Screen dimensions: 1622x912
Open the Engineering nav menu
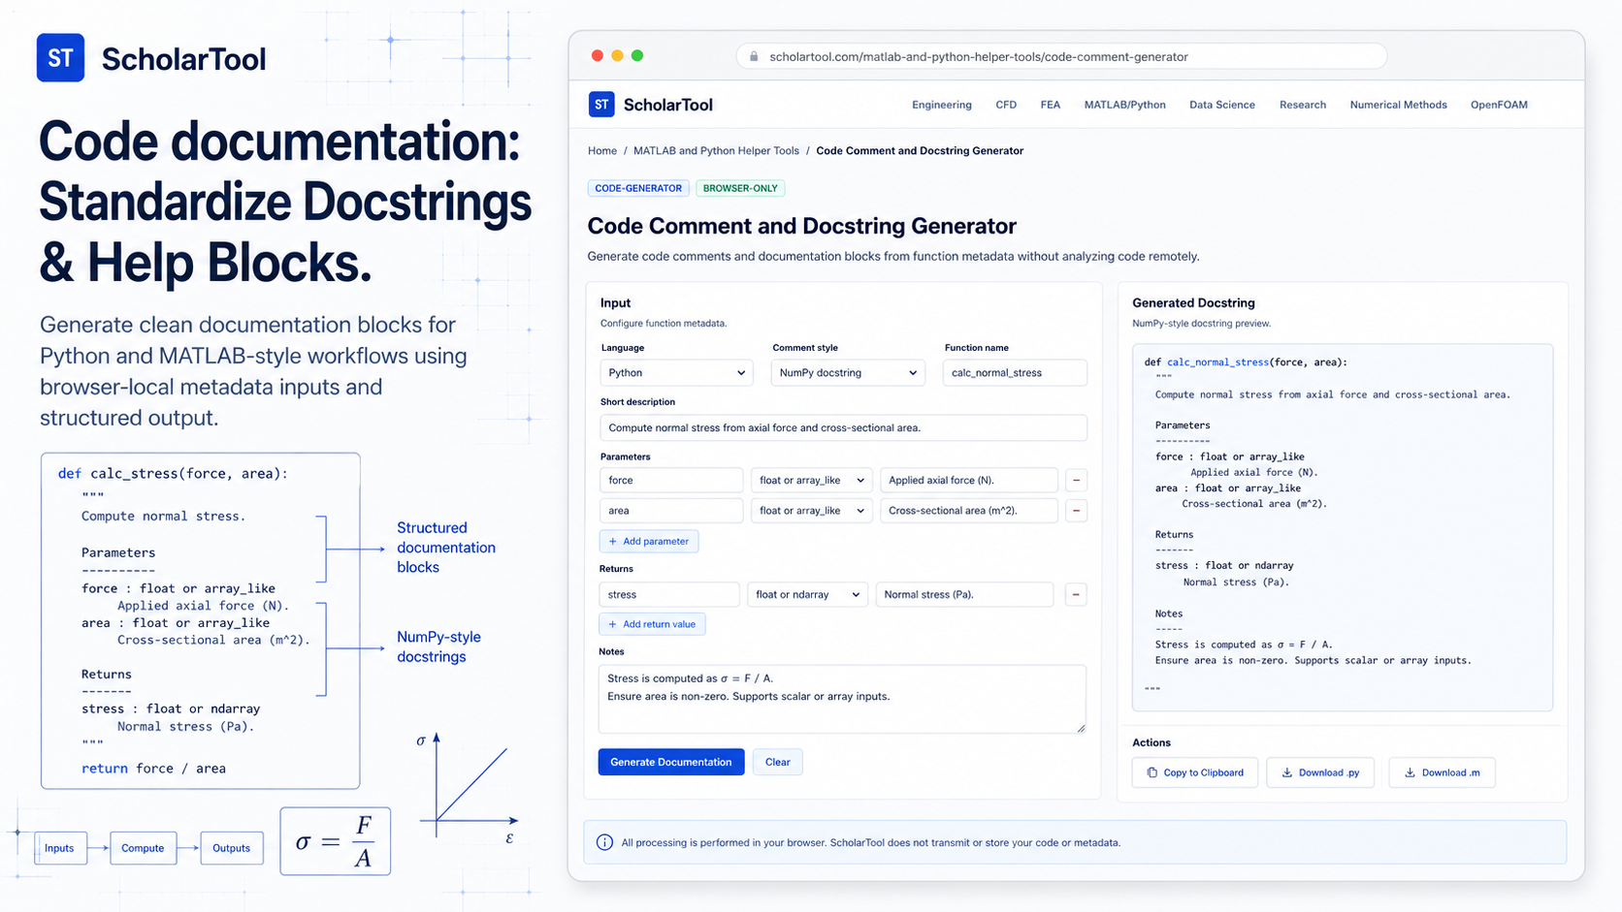click(941, 105)
